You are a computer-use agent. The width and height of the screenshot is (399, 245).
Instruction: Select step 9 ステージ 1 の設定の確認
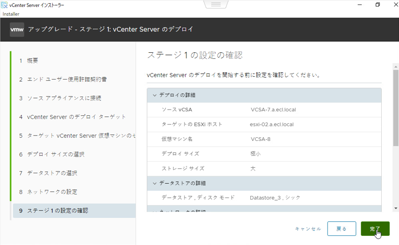tap(57, 210)
